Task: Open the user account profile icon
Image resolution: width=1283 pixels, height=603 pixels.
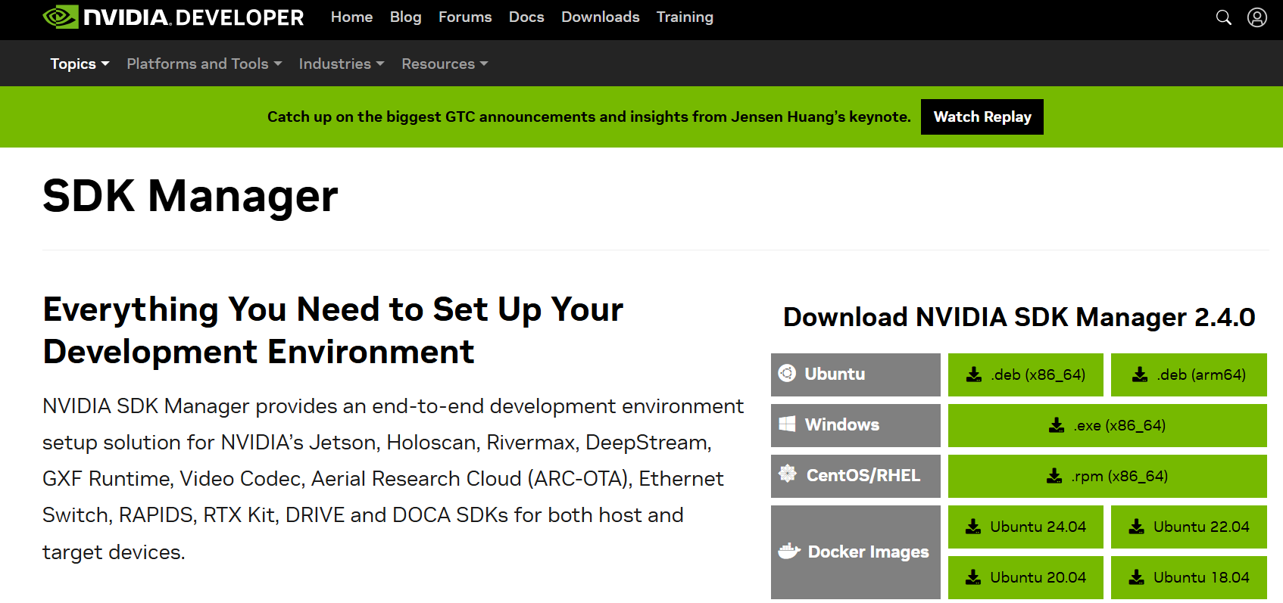Action: click(x=1257, y=17)
